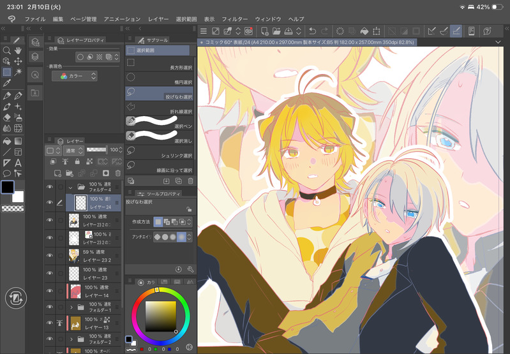Select the Object operation tool
The height and width of the screenshot is (354, 510).
coord(6,61)
